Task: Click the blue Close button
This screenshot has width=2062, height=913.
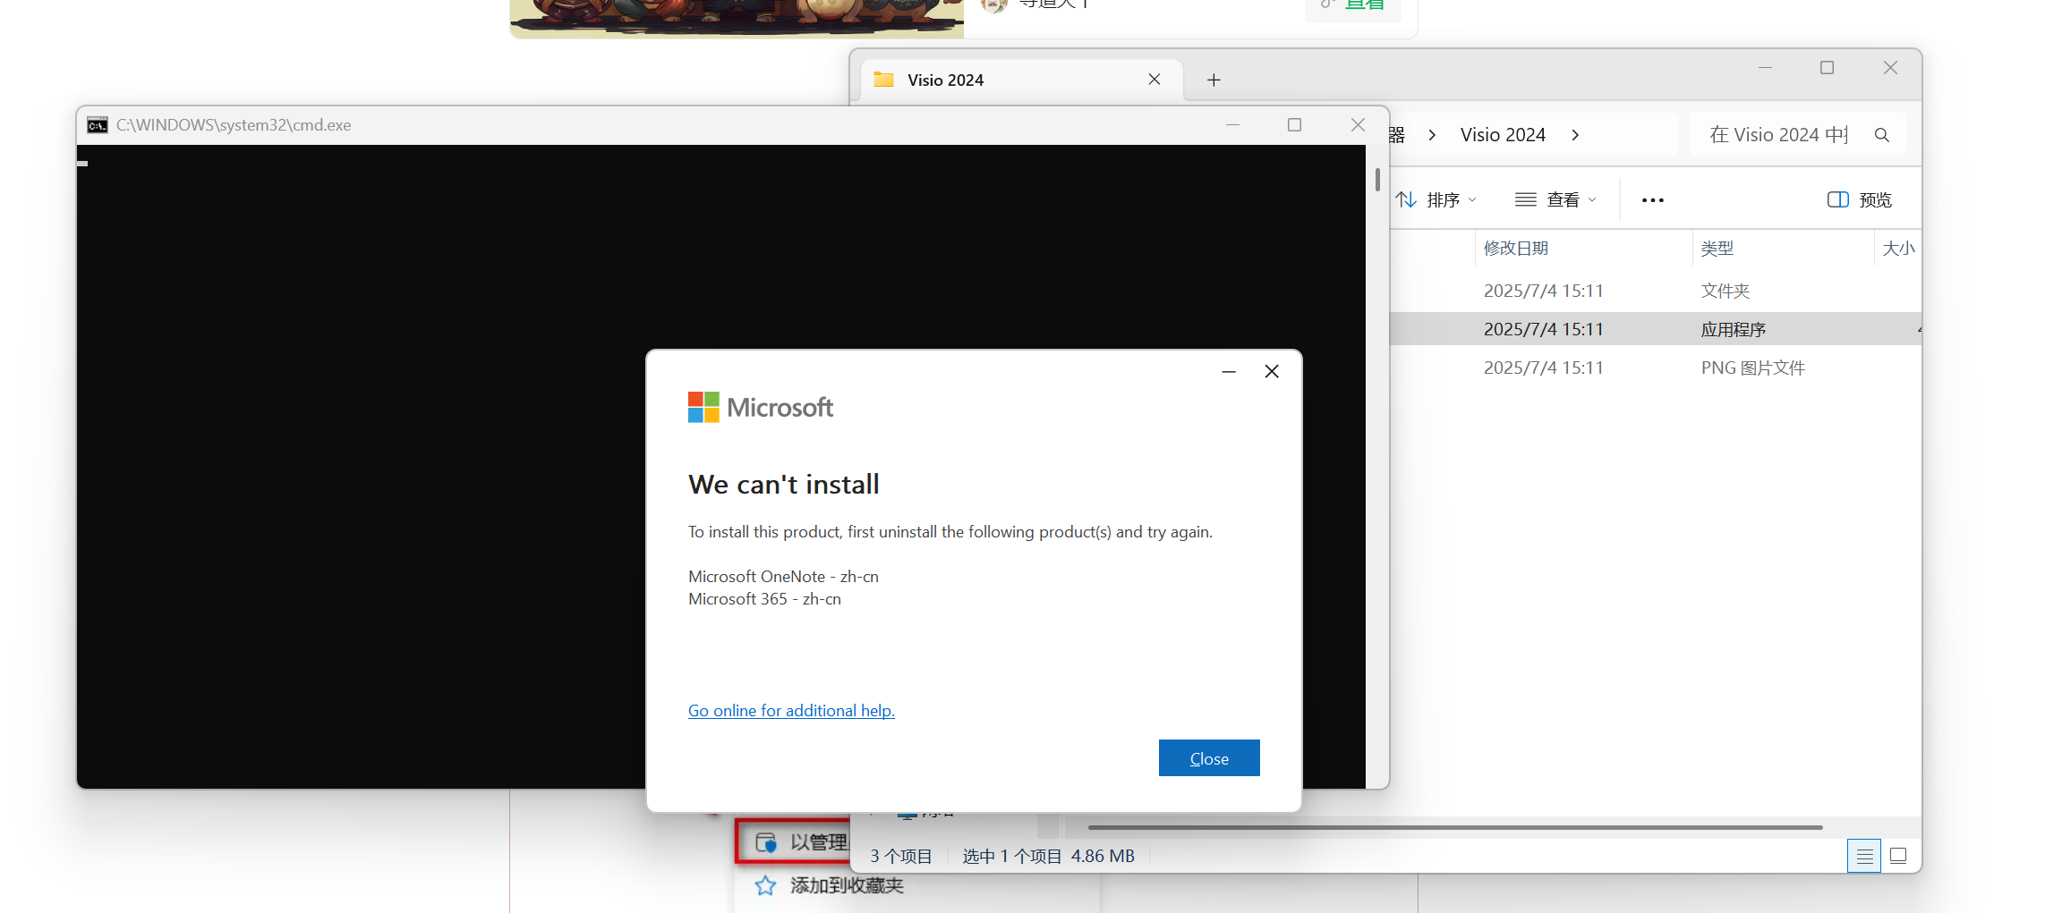Action: [1209, 758]
